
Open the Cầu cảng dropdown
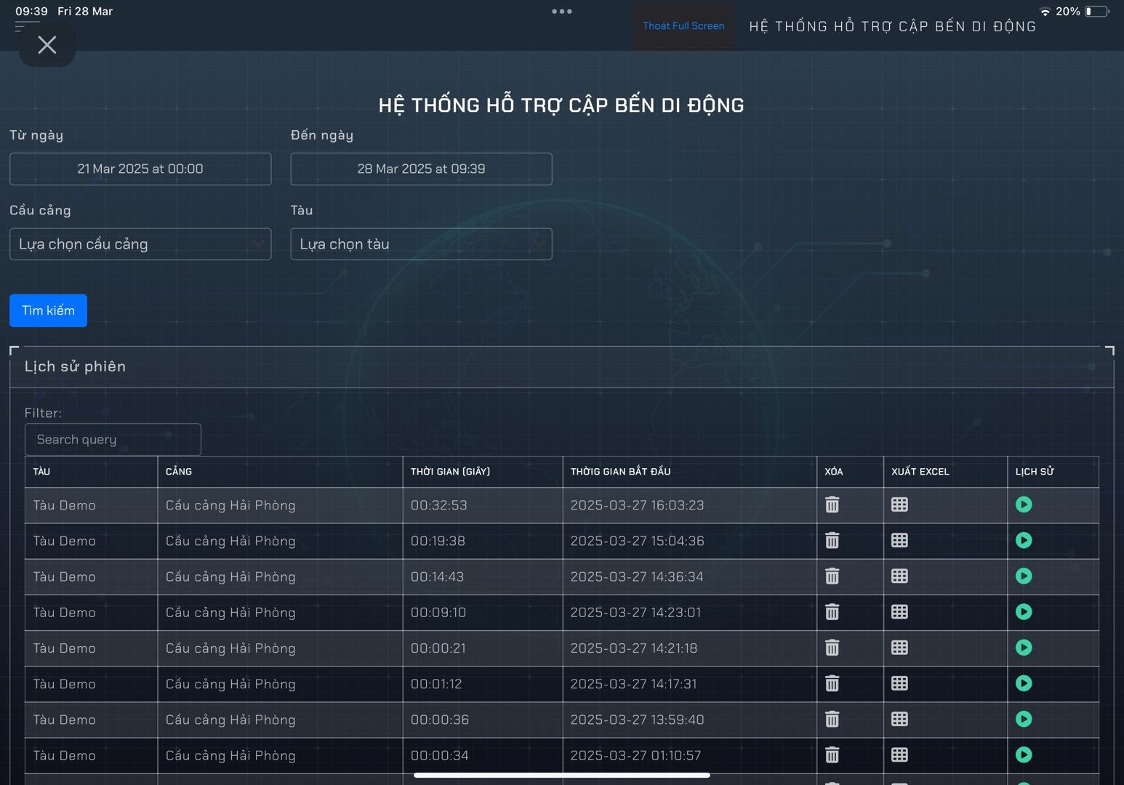(140, 244)
